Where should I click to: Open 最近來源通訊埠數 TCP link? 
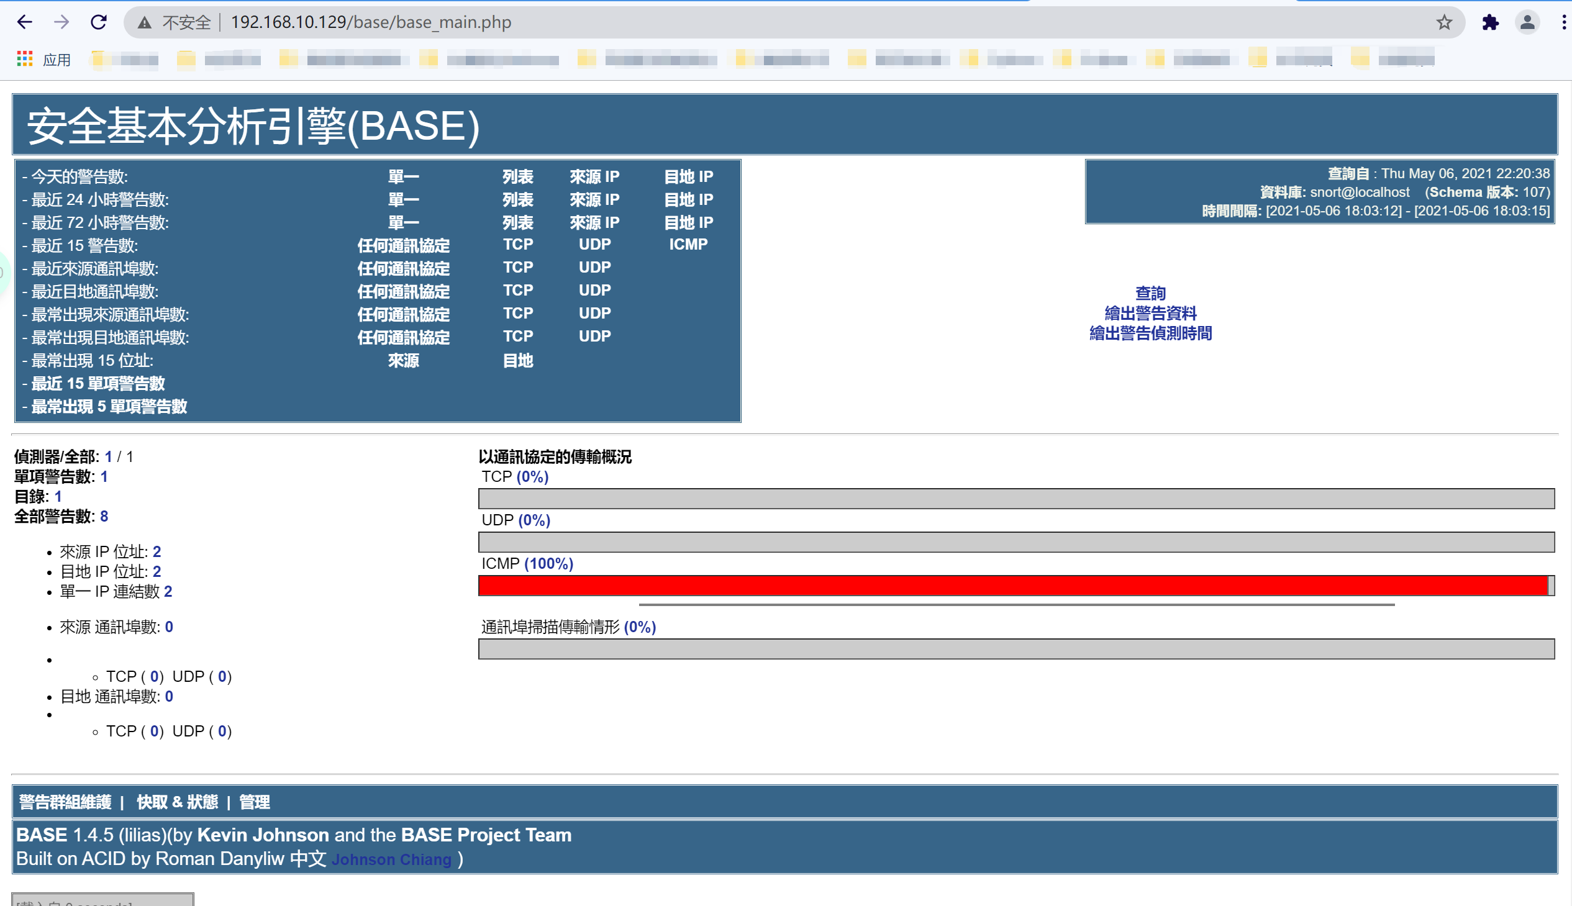click(x=518, y=268)
